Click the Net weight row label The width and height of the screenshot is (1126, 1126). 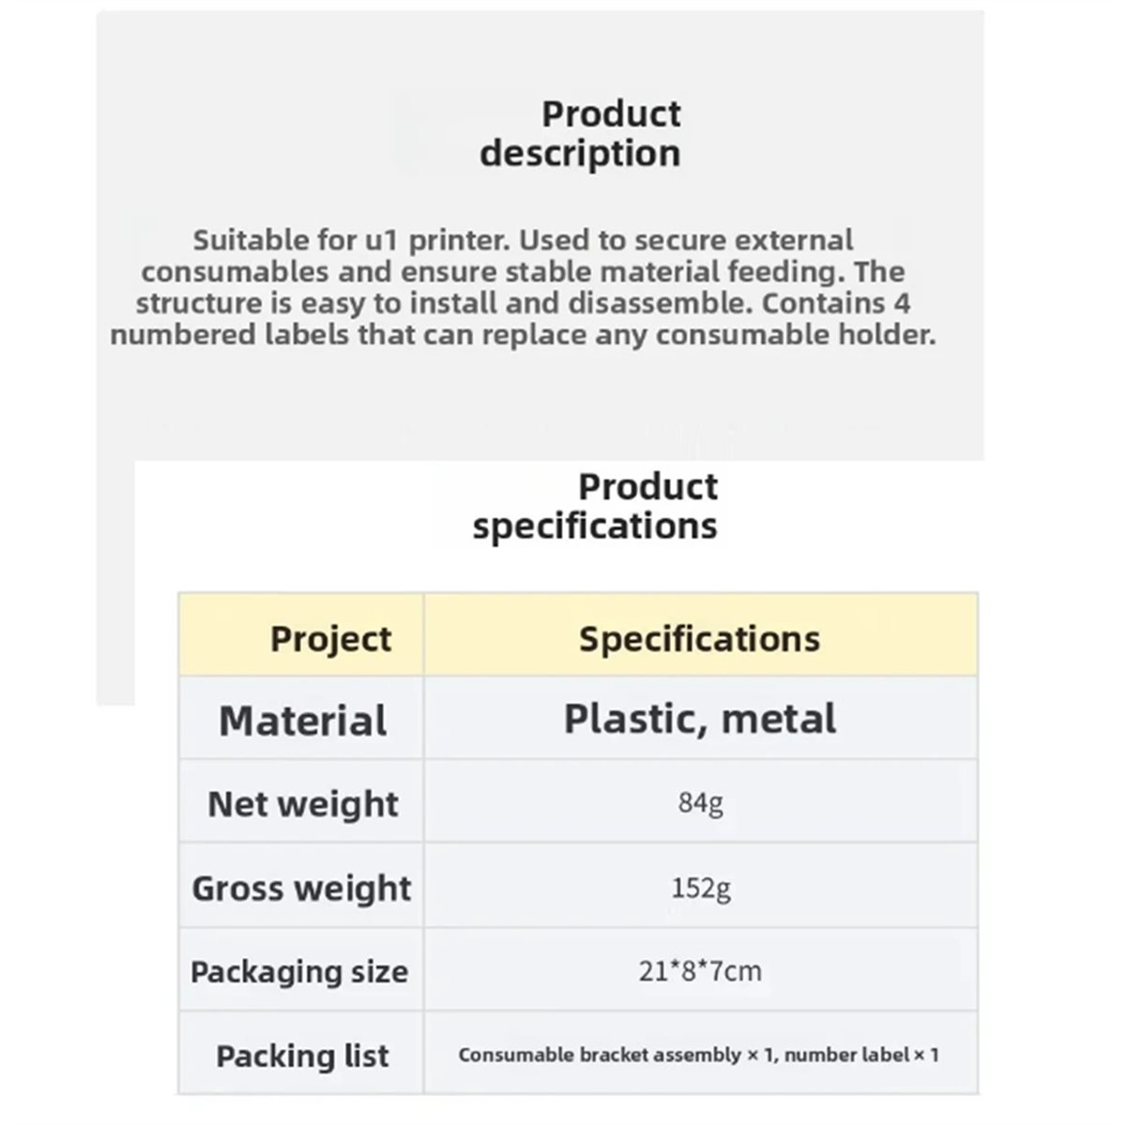click(303, 804)
